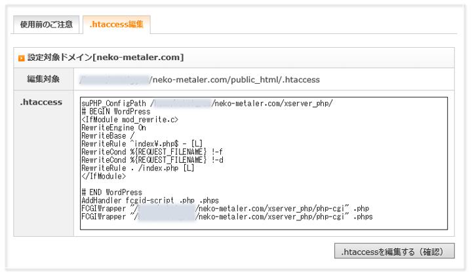Click the .htaccess row label
472x276 pixels.
[x=41, y=102]
